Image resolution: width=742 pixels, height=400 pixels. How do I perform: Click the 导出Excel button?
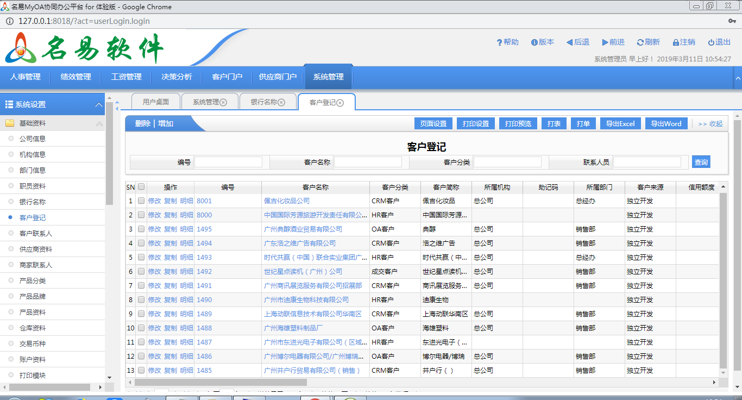620,124
